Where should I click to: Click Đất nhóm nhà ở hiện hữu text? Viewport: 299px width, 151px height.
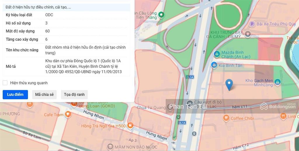[86, 50]
